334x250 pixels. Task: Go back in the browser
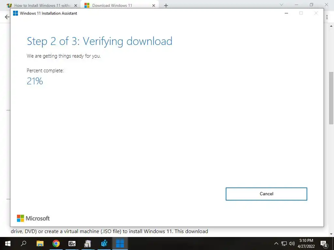tap(7, 17)
